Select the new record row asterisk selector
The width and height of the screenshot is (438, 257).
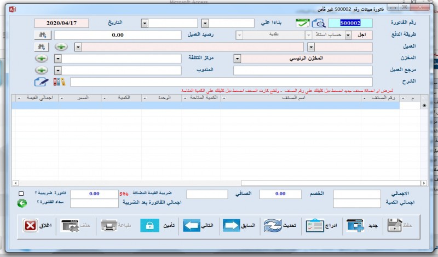point(424,106)
